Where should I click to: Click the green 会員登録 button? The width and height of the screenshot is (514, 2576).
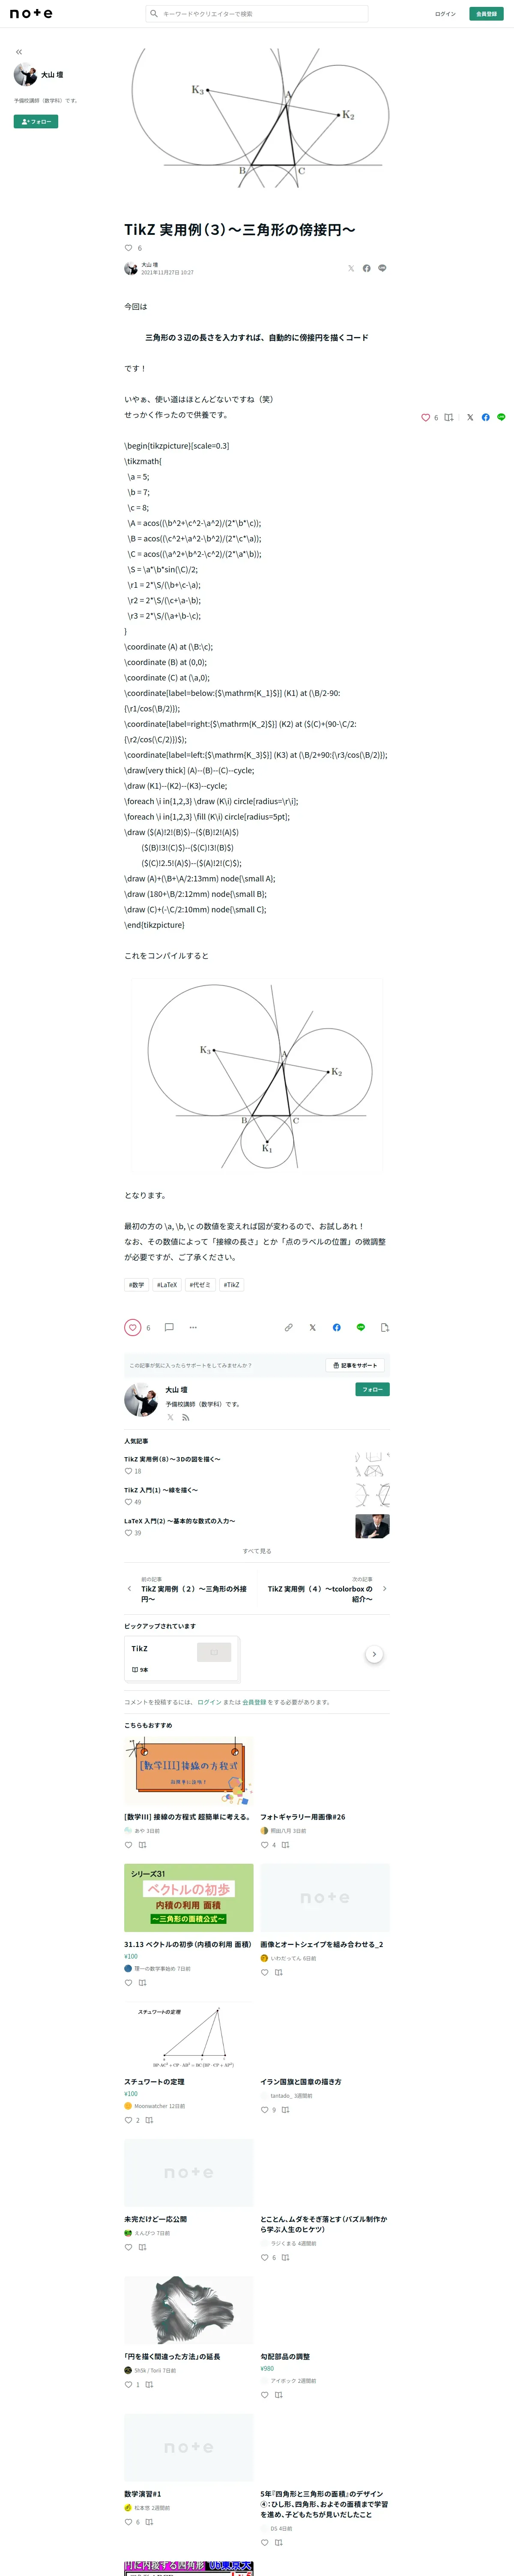(486, 14)
